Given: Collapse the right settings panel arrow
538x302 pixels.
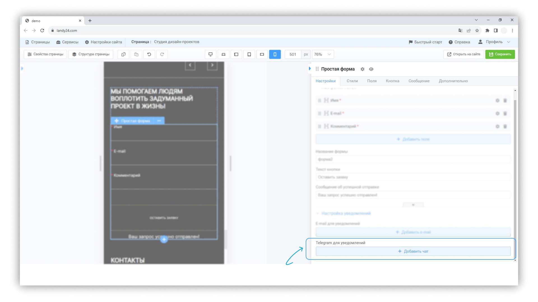Looking at the screenshot, I should 310,69.
